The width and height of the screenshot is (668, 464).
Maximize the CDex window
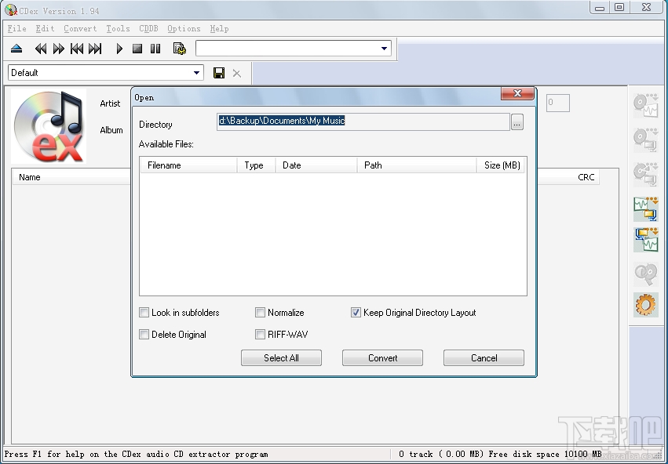[619, 7]
